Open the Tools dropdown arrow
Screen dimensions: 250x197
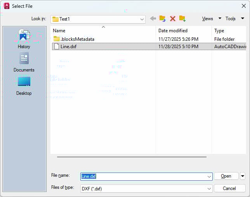243,18
